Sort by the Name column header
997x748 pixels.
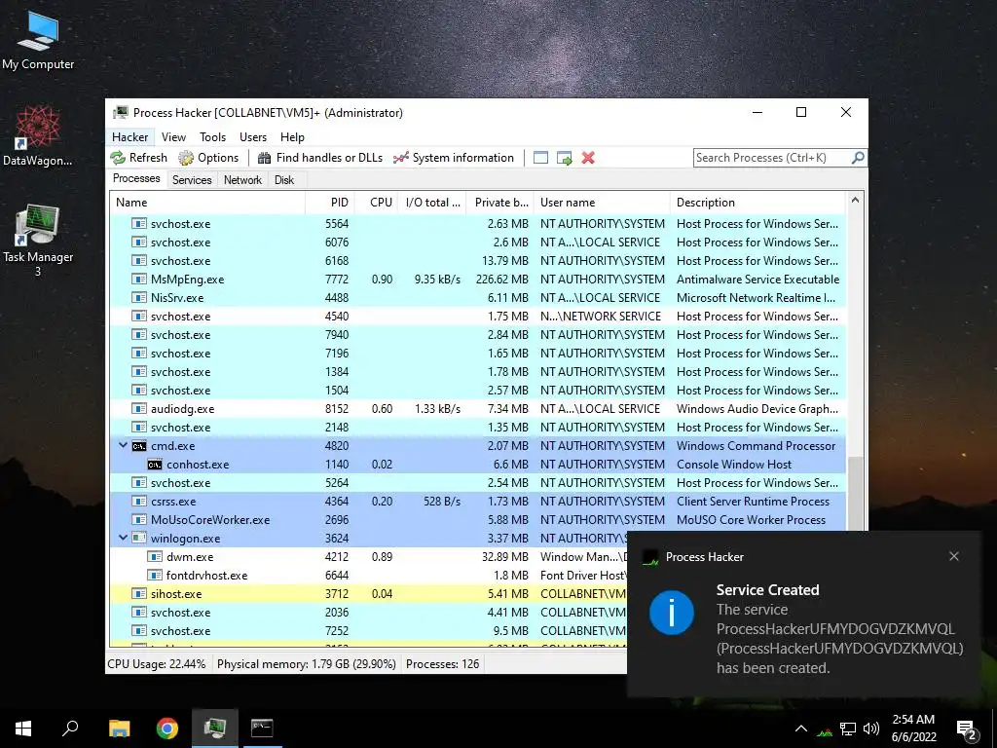click(207, 203)
